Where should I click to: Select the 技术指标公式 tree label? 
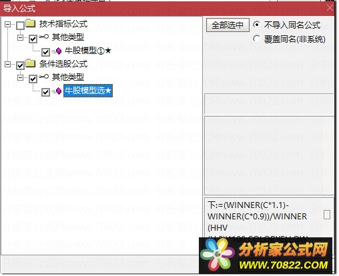point(63,24)
